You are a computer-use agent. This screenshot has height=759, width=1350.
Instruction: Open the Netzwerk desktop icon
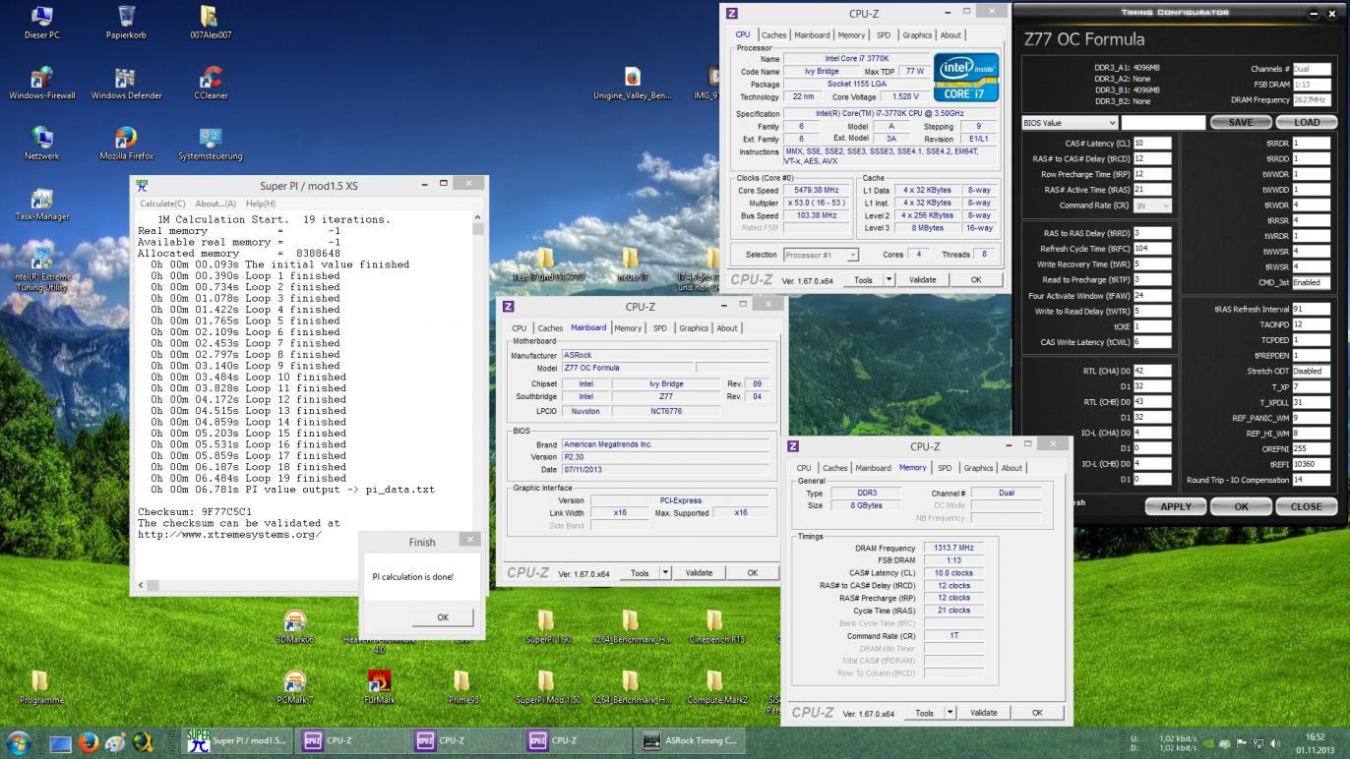41,144
